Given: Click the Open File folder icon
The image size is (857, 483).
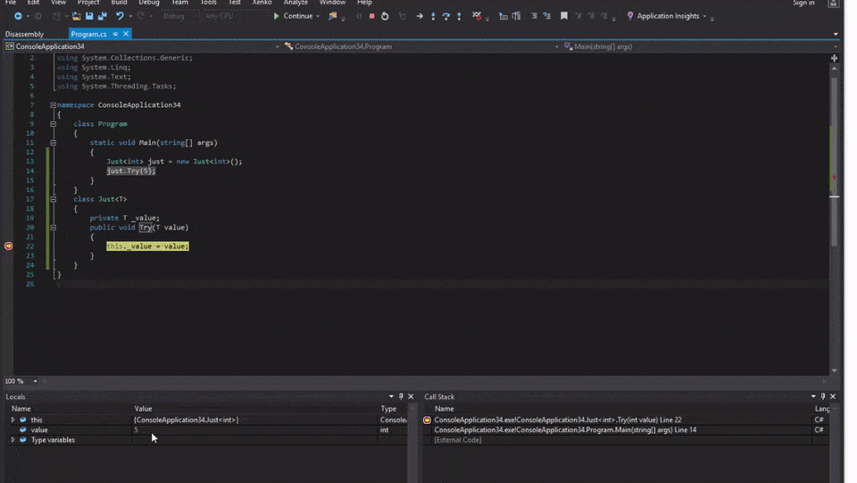Looking at the screenshot, I should pos(76,16).
